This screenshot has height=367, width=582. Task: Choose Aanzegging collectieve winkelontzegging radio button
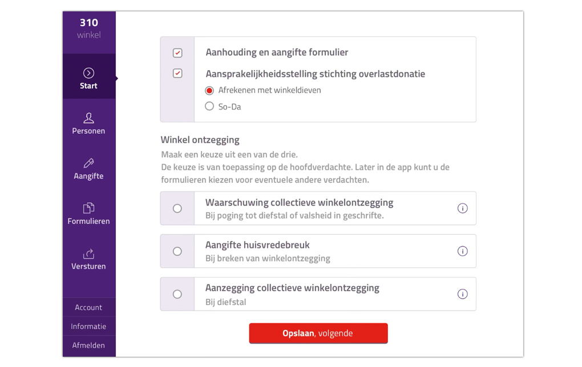point(177,295)
